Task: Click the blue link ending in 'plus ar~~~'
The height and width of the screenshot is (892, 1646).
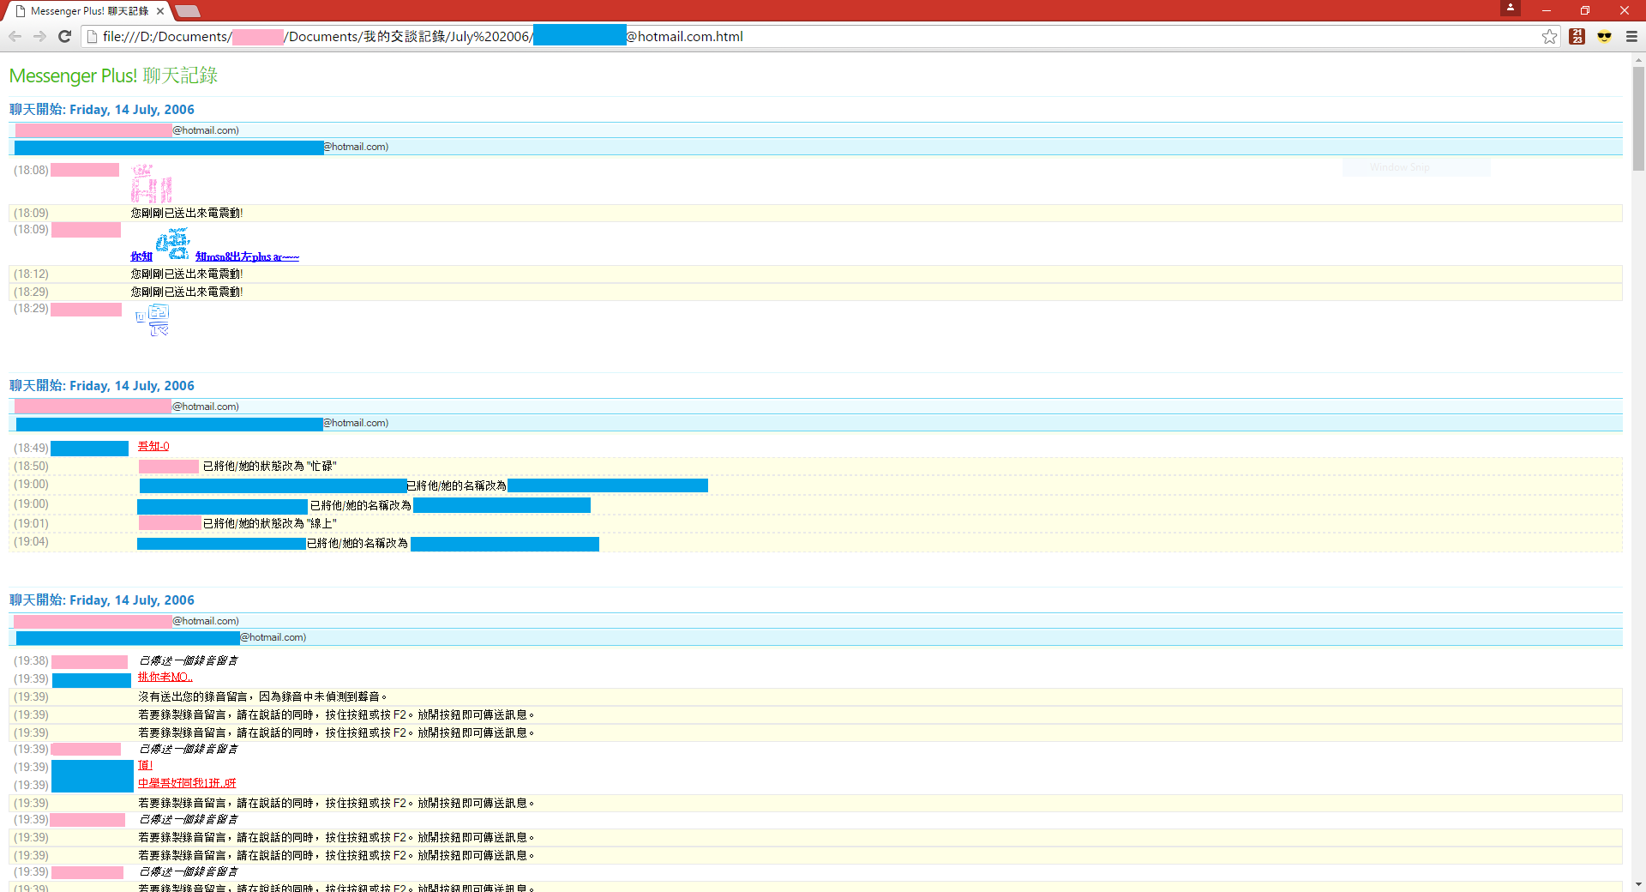Action: point(247,256)
